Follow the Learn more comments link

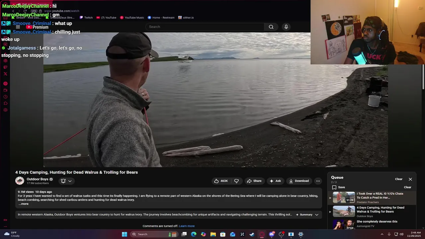tap(187, 226)
